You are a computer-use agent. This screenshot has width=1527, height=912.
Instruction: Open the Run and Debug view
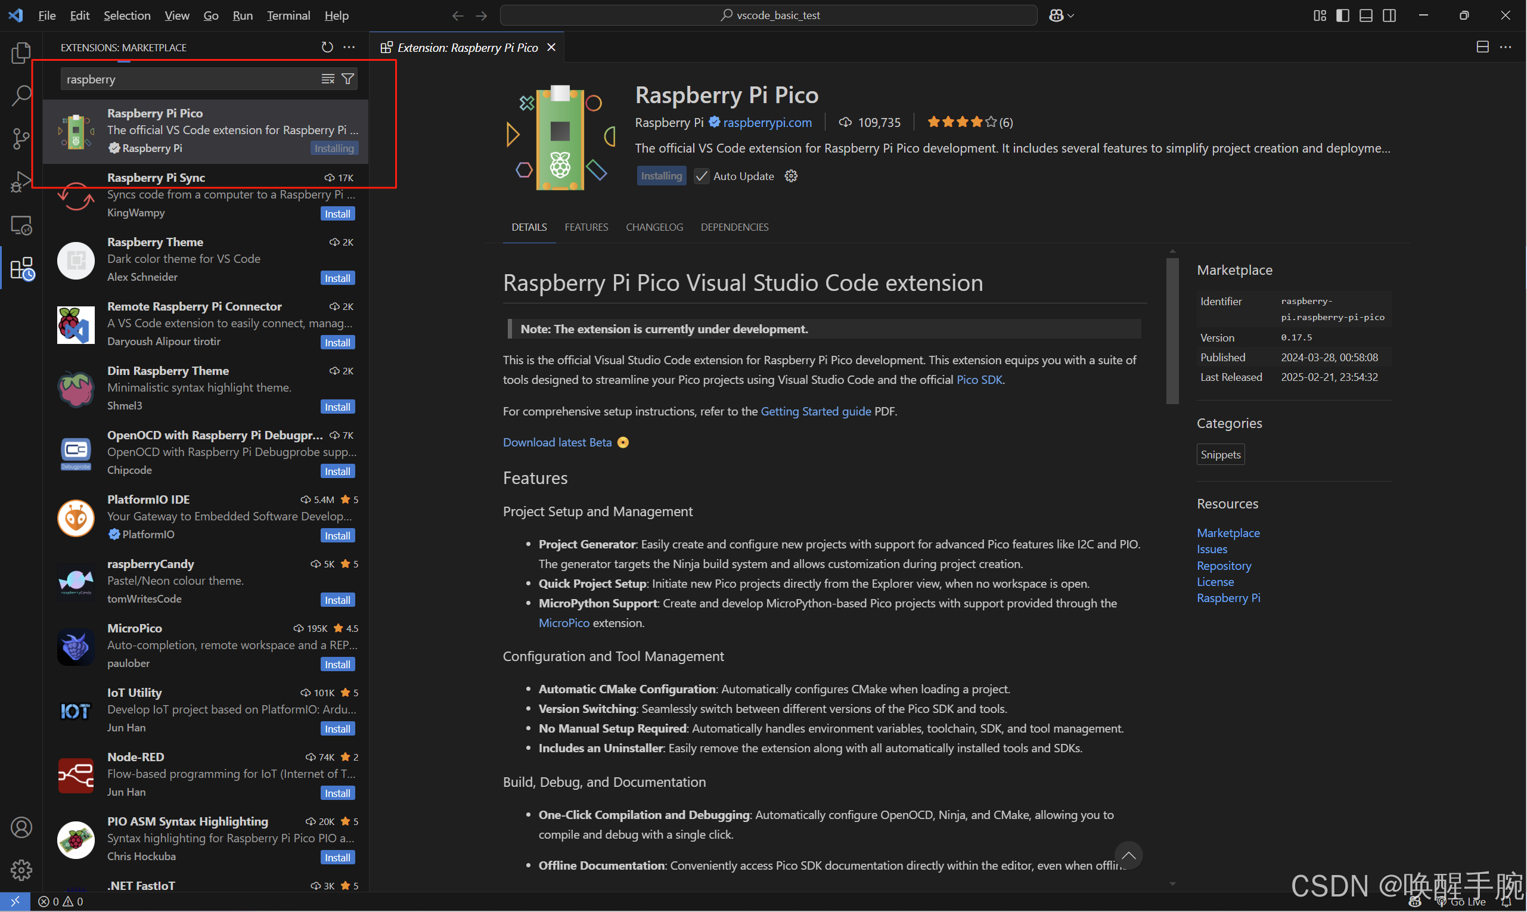click(21, 182)
